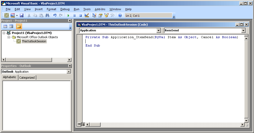Open the Project Explorer toolbar icon
254x133 pixels.
pos(94,15)
